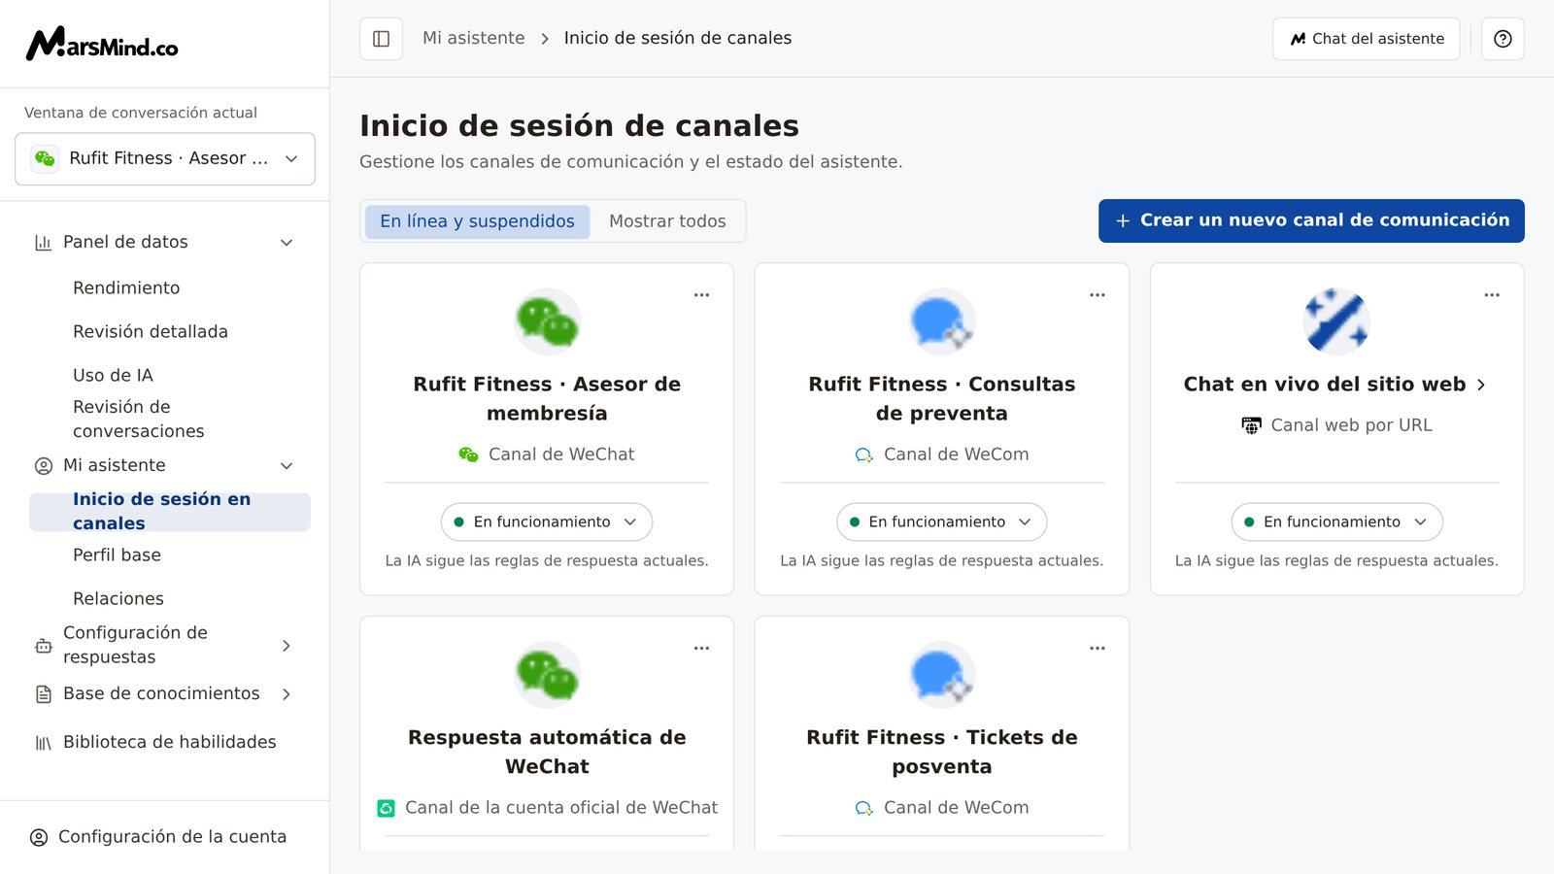The width and height of the screenshot is (1554, 874).
Task: Click the Ventana de conversación actual label
Action: tap(141, 113)
